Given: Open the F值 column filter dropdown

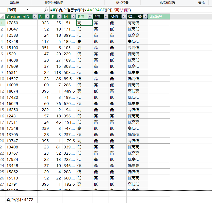Looking at the screenshot, I should pos(106,17).
